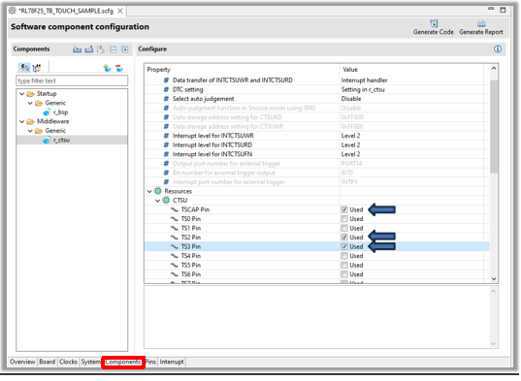This screenshot has height=381, width=521.
Task: Select the TS3 Pin row label
Action: tap(191, 246)
